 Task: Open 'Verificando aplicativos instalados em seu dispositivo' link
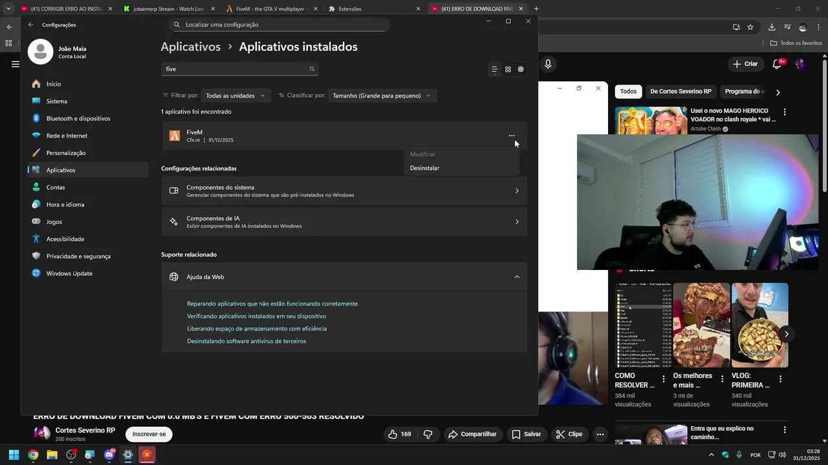(x=256, y=316)
